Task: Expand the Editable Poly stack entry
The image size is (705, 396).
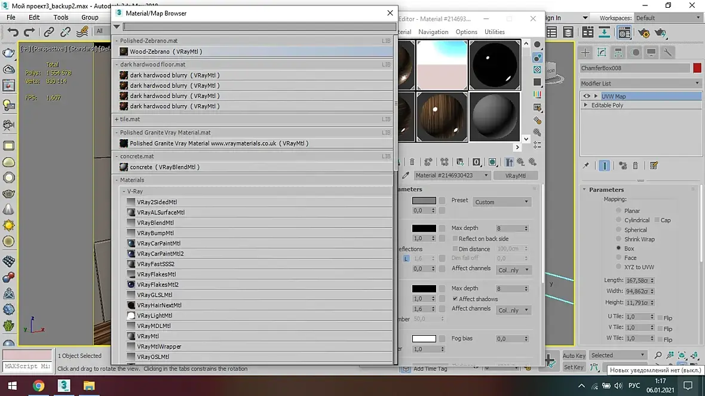Action: point(586,105)
